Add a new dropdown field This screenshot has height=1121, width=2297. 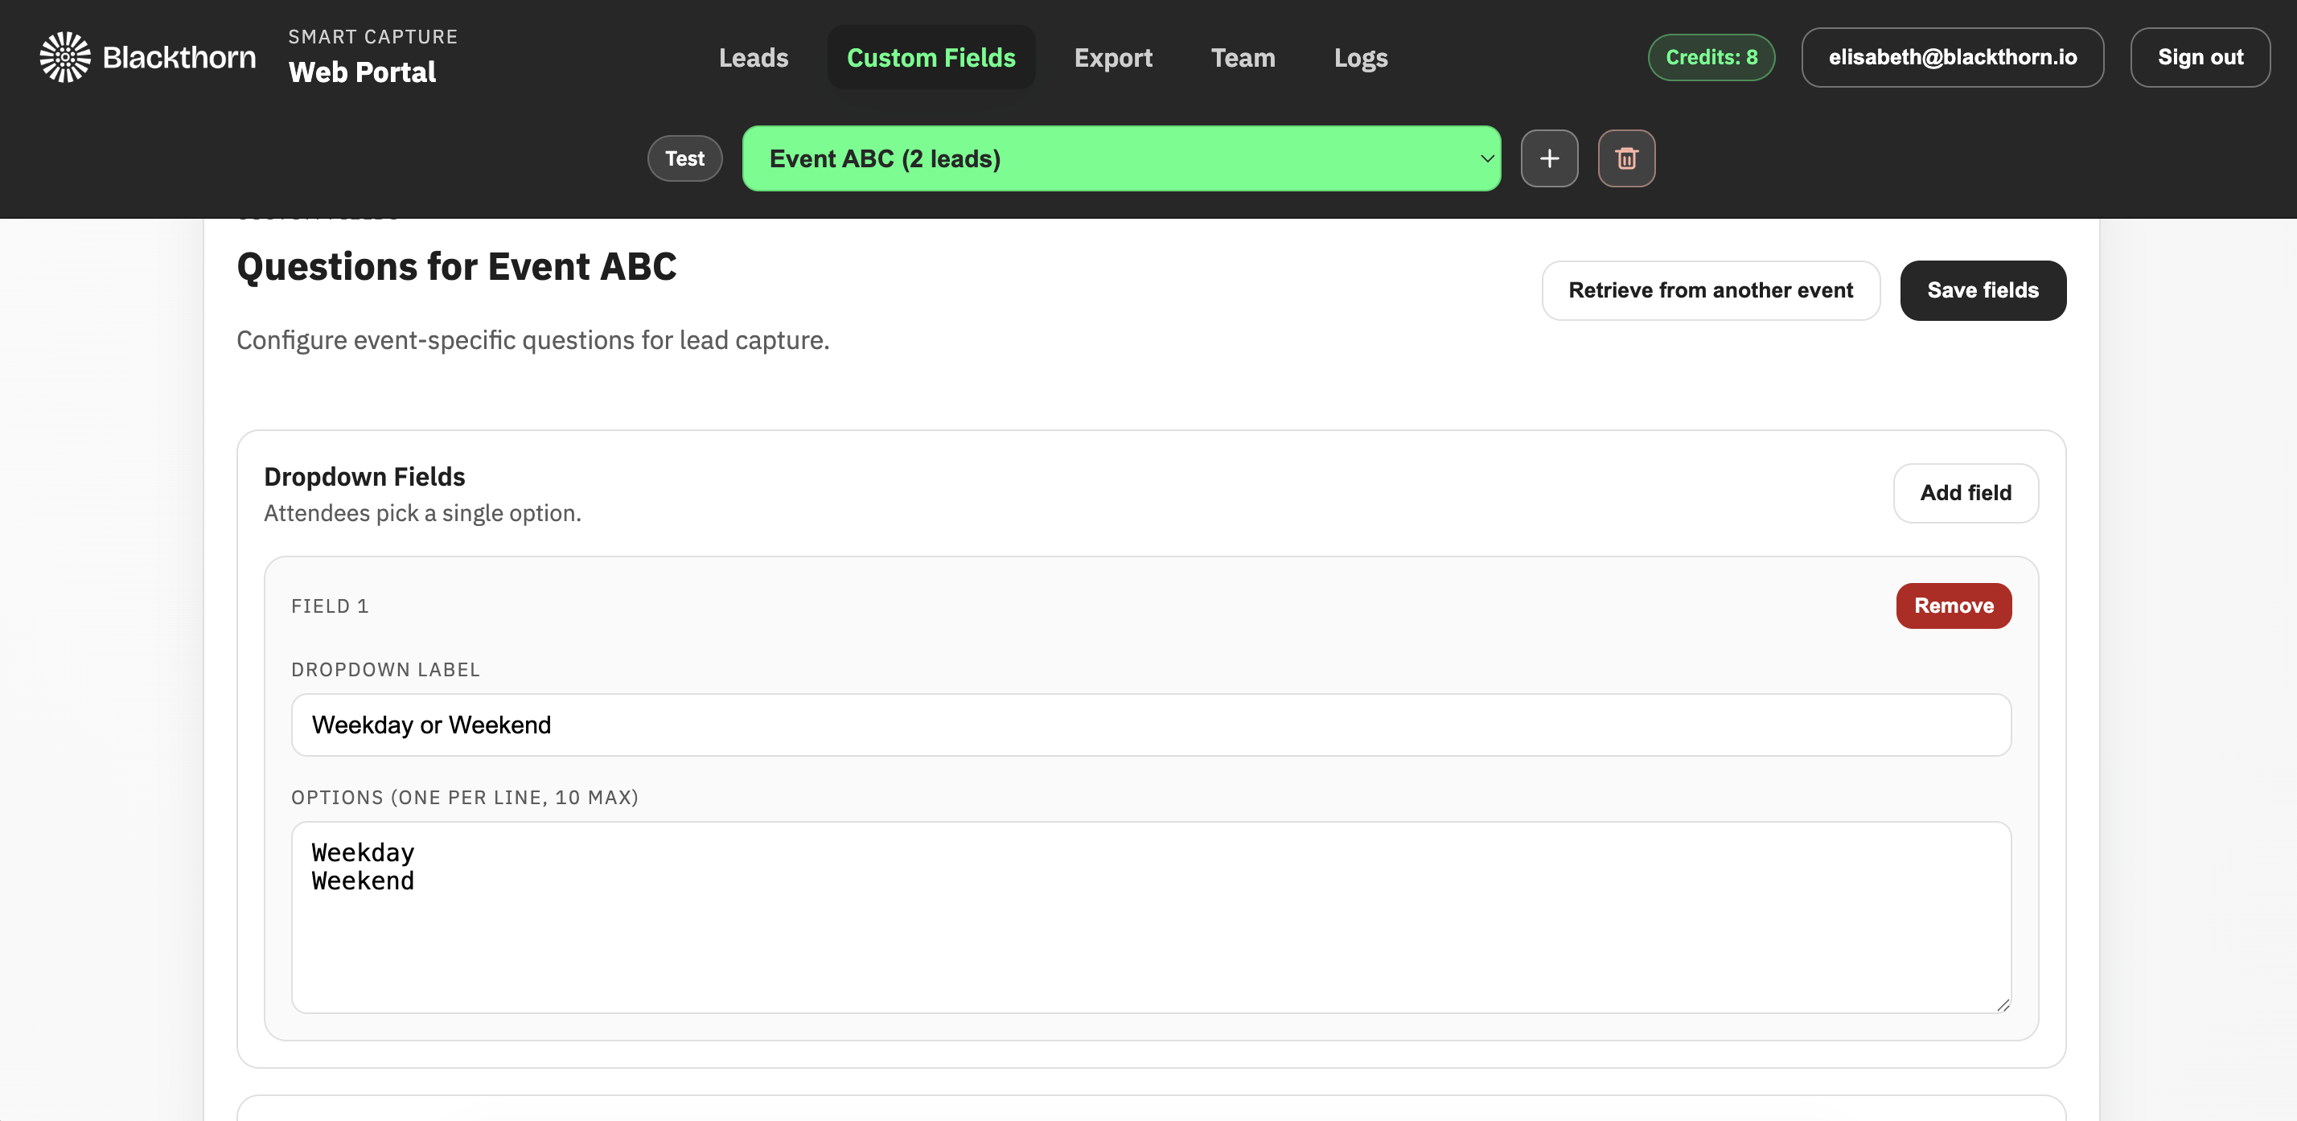point(1966,492)
